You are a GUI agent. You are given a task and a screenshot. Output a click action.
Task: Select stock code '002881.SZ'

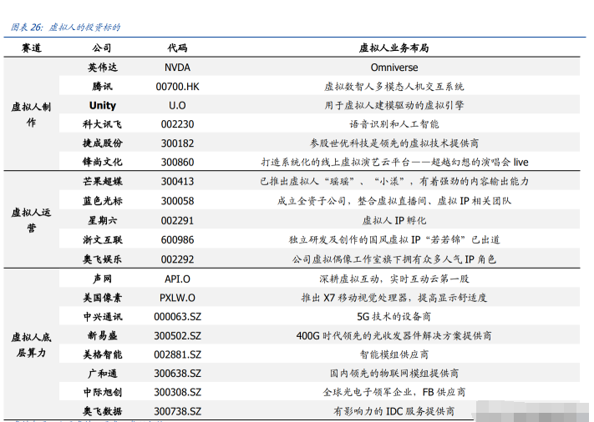click(x=177, y=354)
